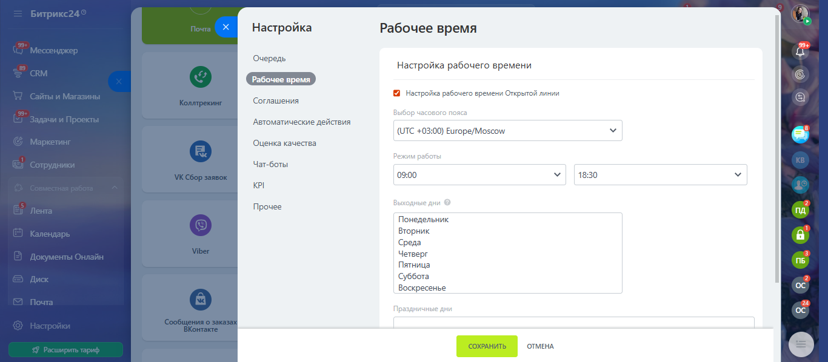
Task: Click the Отмена link
Action: pos(540,346)
